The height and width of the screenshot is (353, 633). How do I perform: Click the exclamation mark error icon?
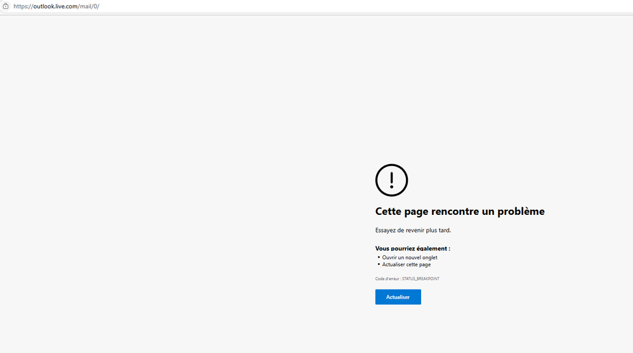(391, 180)
